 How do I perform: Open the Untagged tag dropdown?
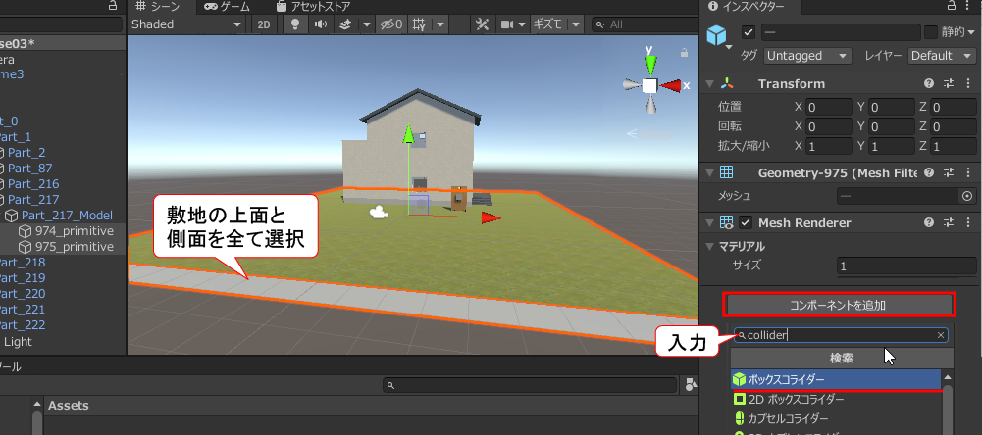(x=807, y=56)
